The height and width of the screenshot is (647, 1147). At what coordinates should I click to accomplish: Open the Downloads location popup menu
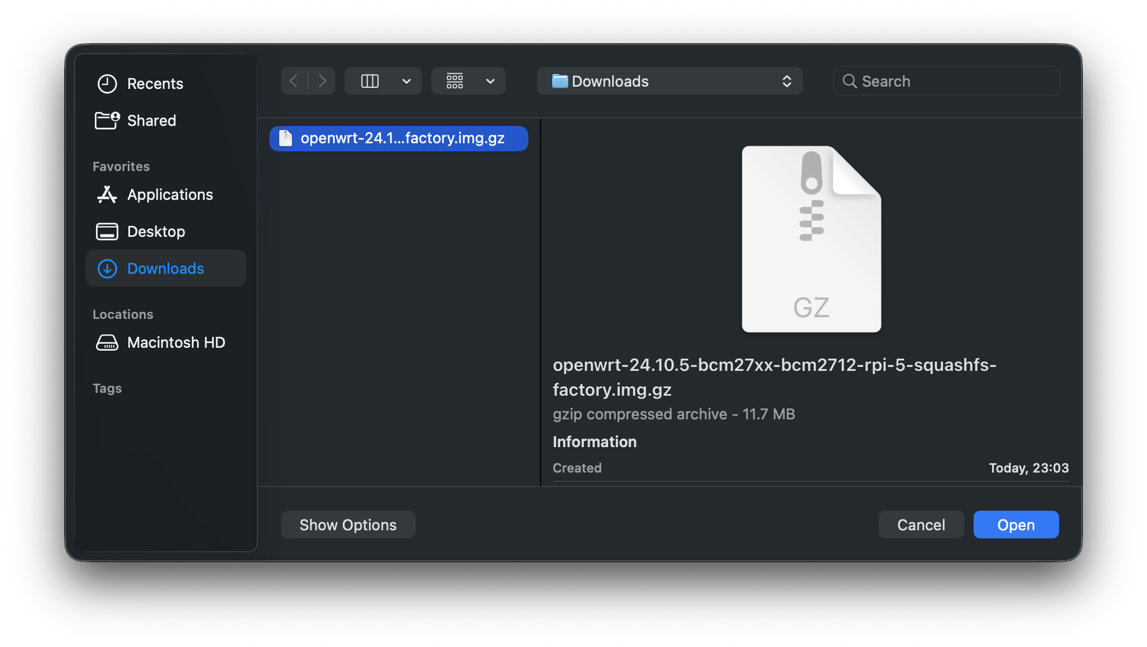click(669, 81)
